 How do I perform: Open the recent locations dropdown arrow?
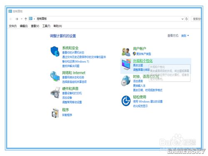pyautogui.click(x=22, y=19)
